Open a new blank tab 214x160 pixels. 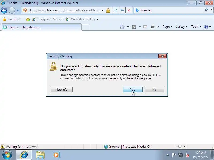[85, 27]
